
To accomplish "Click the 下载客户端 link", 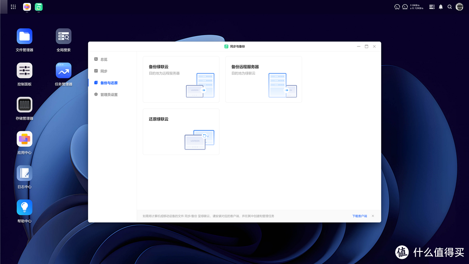I will [359, 216].
